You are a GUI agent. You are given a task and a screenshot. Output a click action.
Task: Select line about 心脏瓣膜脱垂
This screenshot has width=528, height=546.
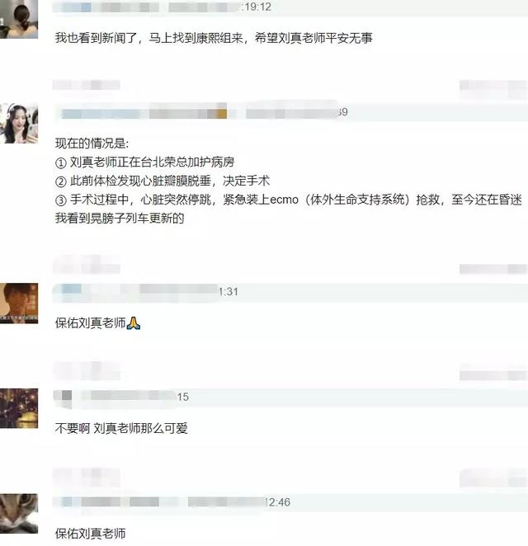click(x=163, y=181)
